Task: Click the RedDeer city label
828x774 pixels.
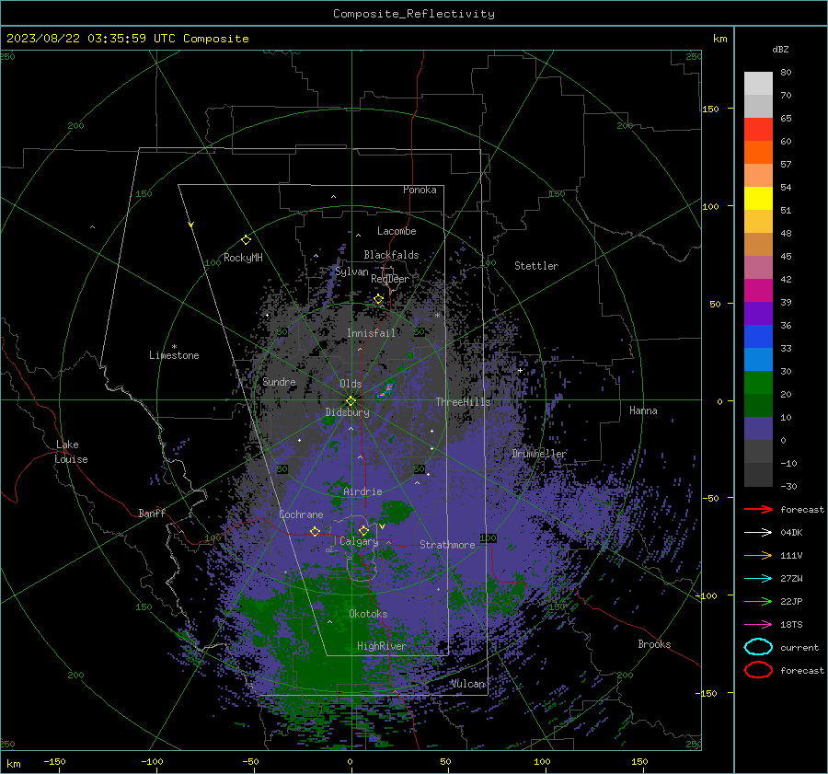Action: (x=390, y=279)
